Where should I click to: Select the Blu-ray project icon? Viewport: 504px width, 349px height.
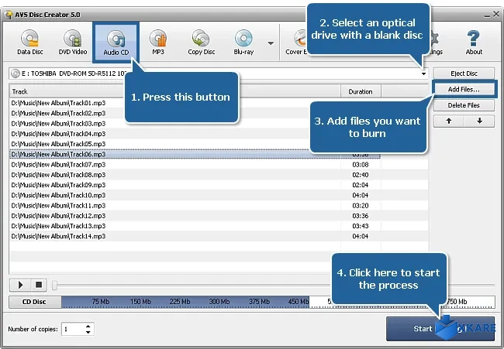tap(243, 42)
